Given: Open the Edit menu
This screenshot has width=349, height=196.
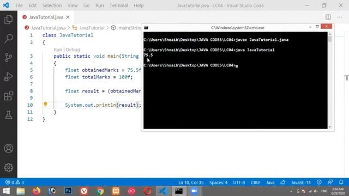Looking at the screenshot, I should (x=32, y=5).
